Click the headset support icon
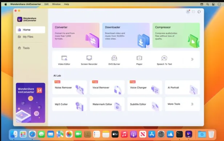Image resolution: width=224 pixels, height=141 pixels. point(199,12)
